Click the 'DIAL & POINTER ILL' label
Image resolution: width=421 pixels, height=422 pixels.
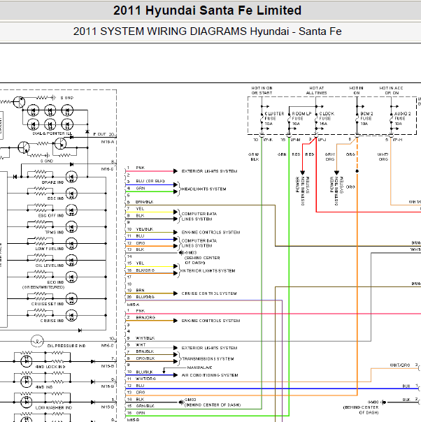pyautogui.click(x=52, y=133)
